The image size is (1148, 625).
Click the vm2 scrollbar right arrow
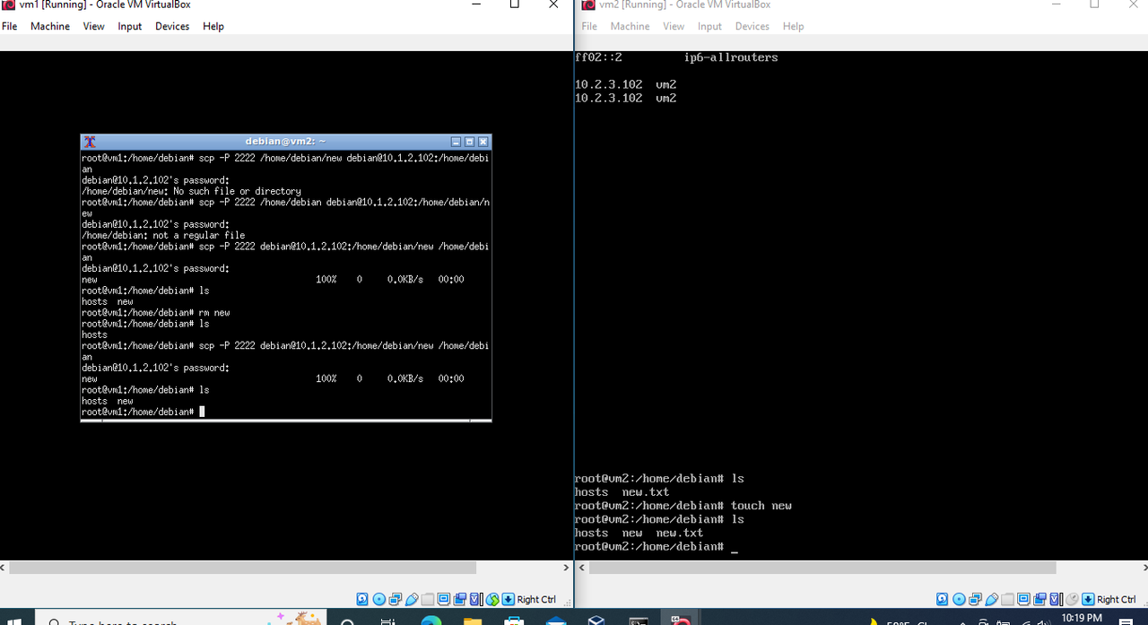tap(1143, 568)
